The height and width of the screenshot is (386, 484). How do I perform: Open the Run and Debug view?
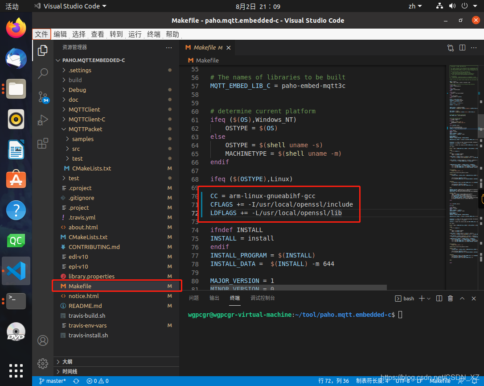[x=42, y=119]
